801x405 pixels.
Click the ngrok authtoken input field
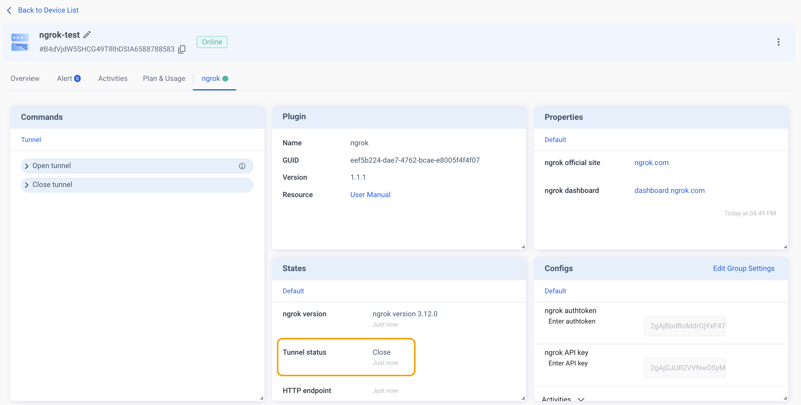[685, 326]
